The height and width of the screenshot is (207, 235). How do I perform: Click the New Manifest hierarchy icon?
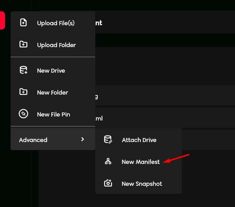(x=108, y=161)
